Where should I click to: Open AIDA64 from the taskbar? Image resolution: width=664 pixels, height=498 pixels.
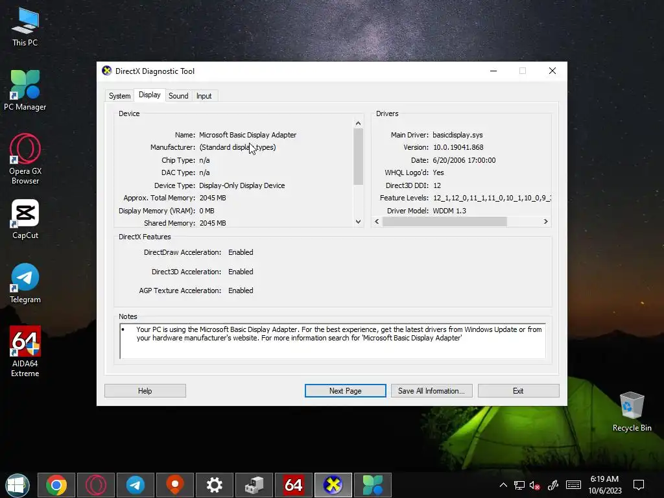(294, 485)
